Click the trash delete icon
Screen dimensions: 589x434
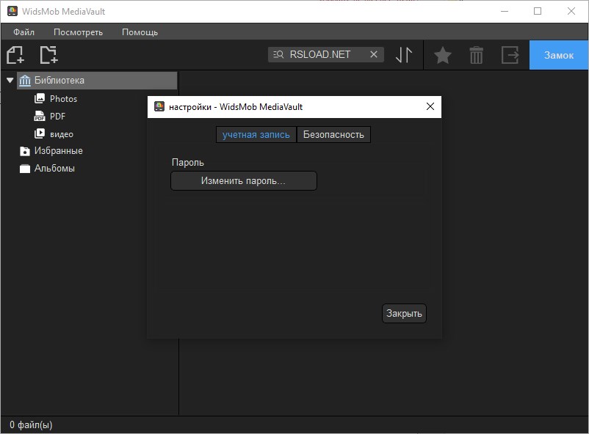[476, 54]
